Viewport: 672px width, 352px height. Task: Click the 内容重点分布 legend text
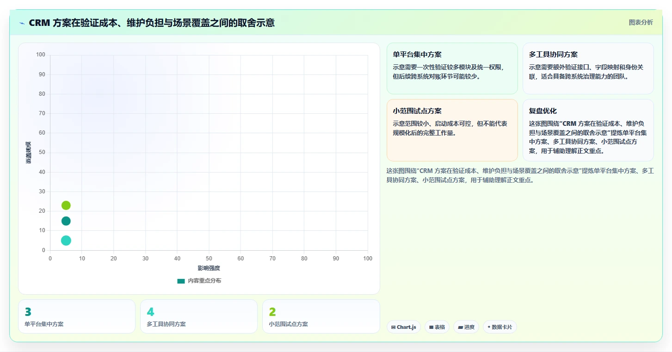click(204, 281)
